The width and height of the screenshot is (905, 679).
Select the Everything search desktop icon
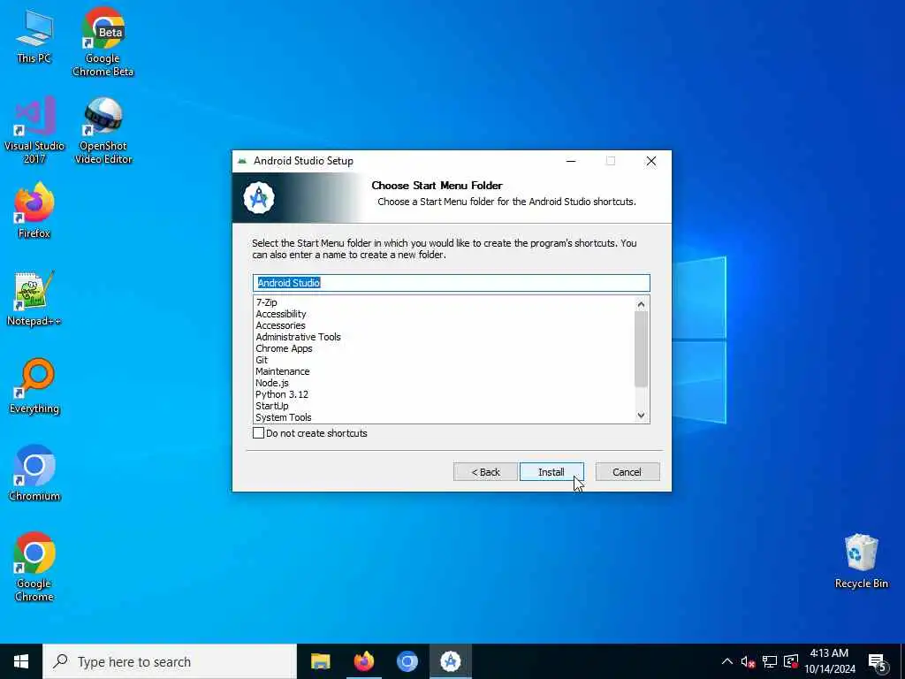click(34, 386)
